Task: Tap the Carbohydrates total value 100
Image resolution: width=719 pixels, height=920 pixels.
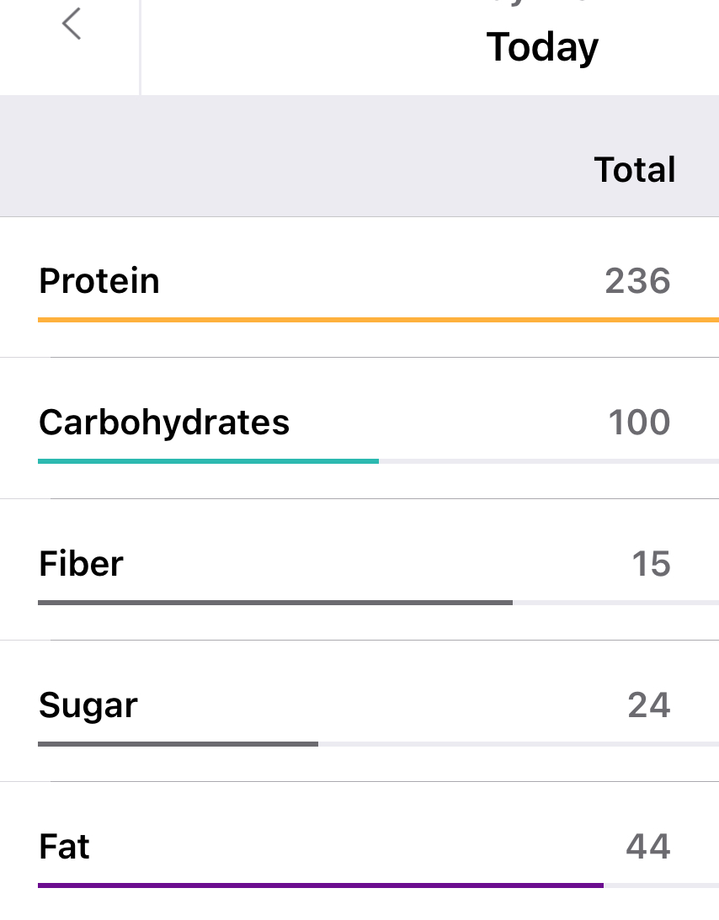Action: (x=639, y=422)
